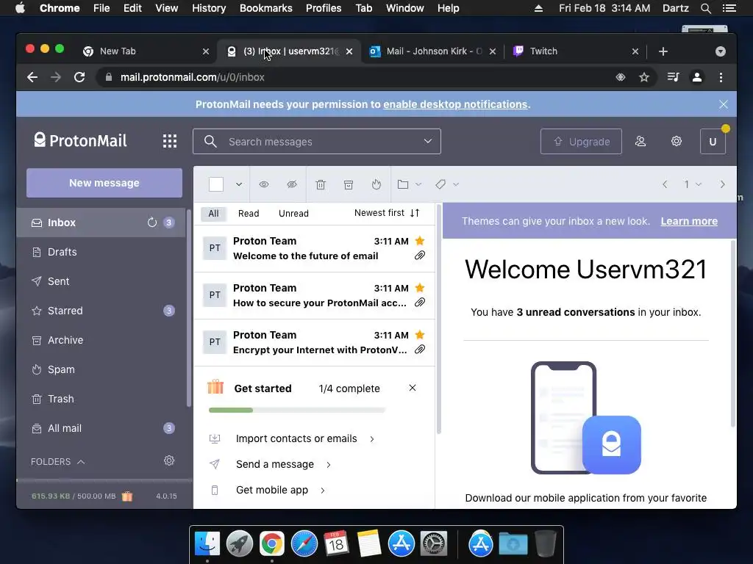Click the magnifier icon in the search bar

(210, 142)
